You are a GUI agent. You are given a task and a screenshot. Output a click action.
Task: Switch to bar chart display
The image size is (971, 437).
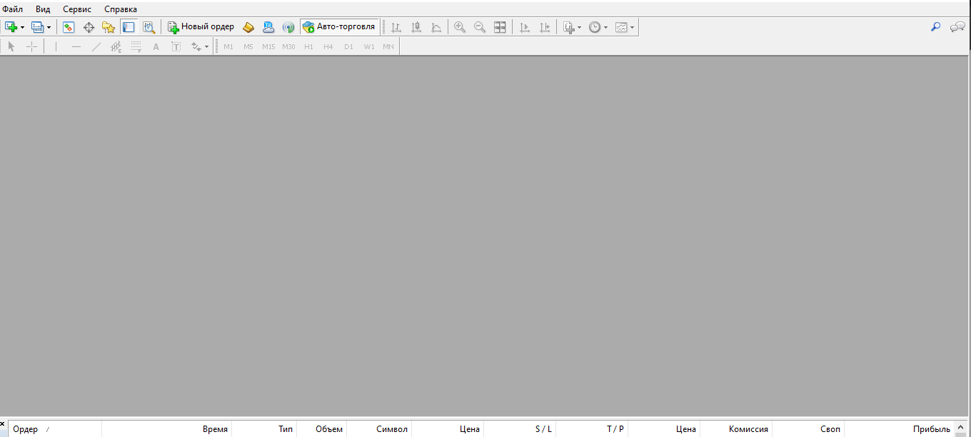click(396, 27)
